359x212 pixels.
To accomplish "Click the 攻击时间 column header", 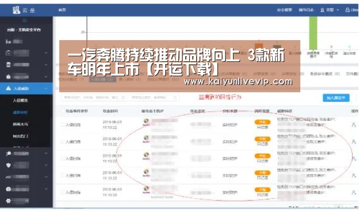I will tap(110, 111).
